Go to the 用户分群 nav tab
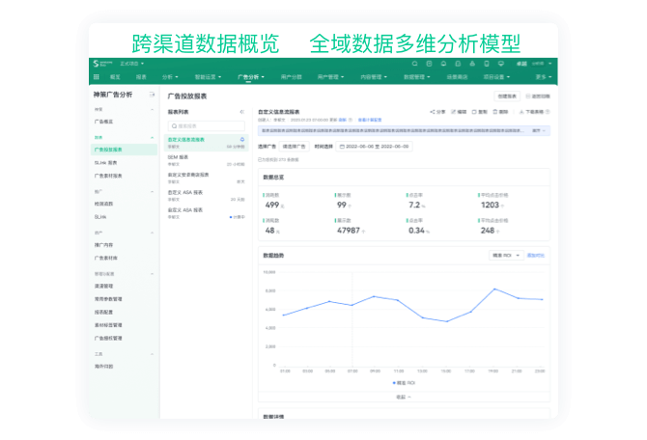The width and height of the screenshot is (647, 440). [x=292, y=77]
